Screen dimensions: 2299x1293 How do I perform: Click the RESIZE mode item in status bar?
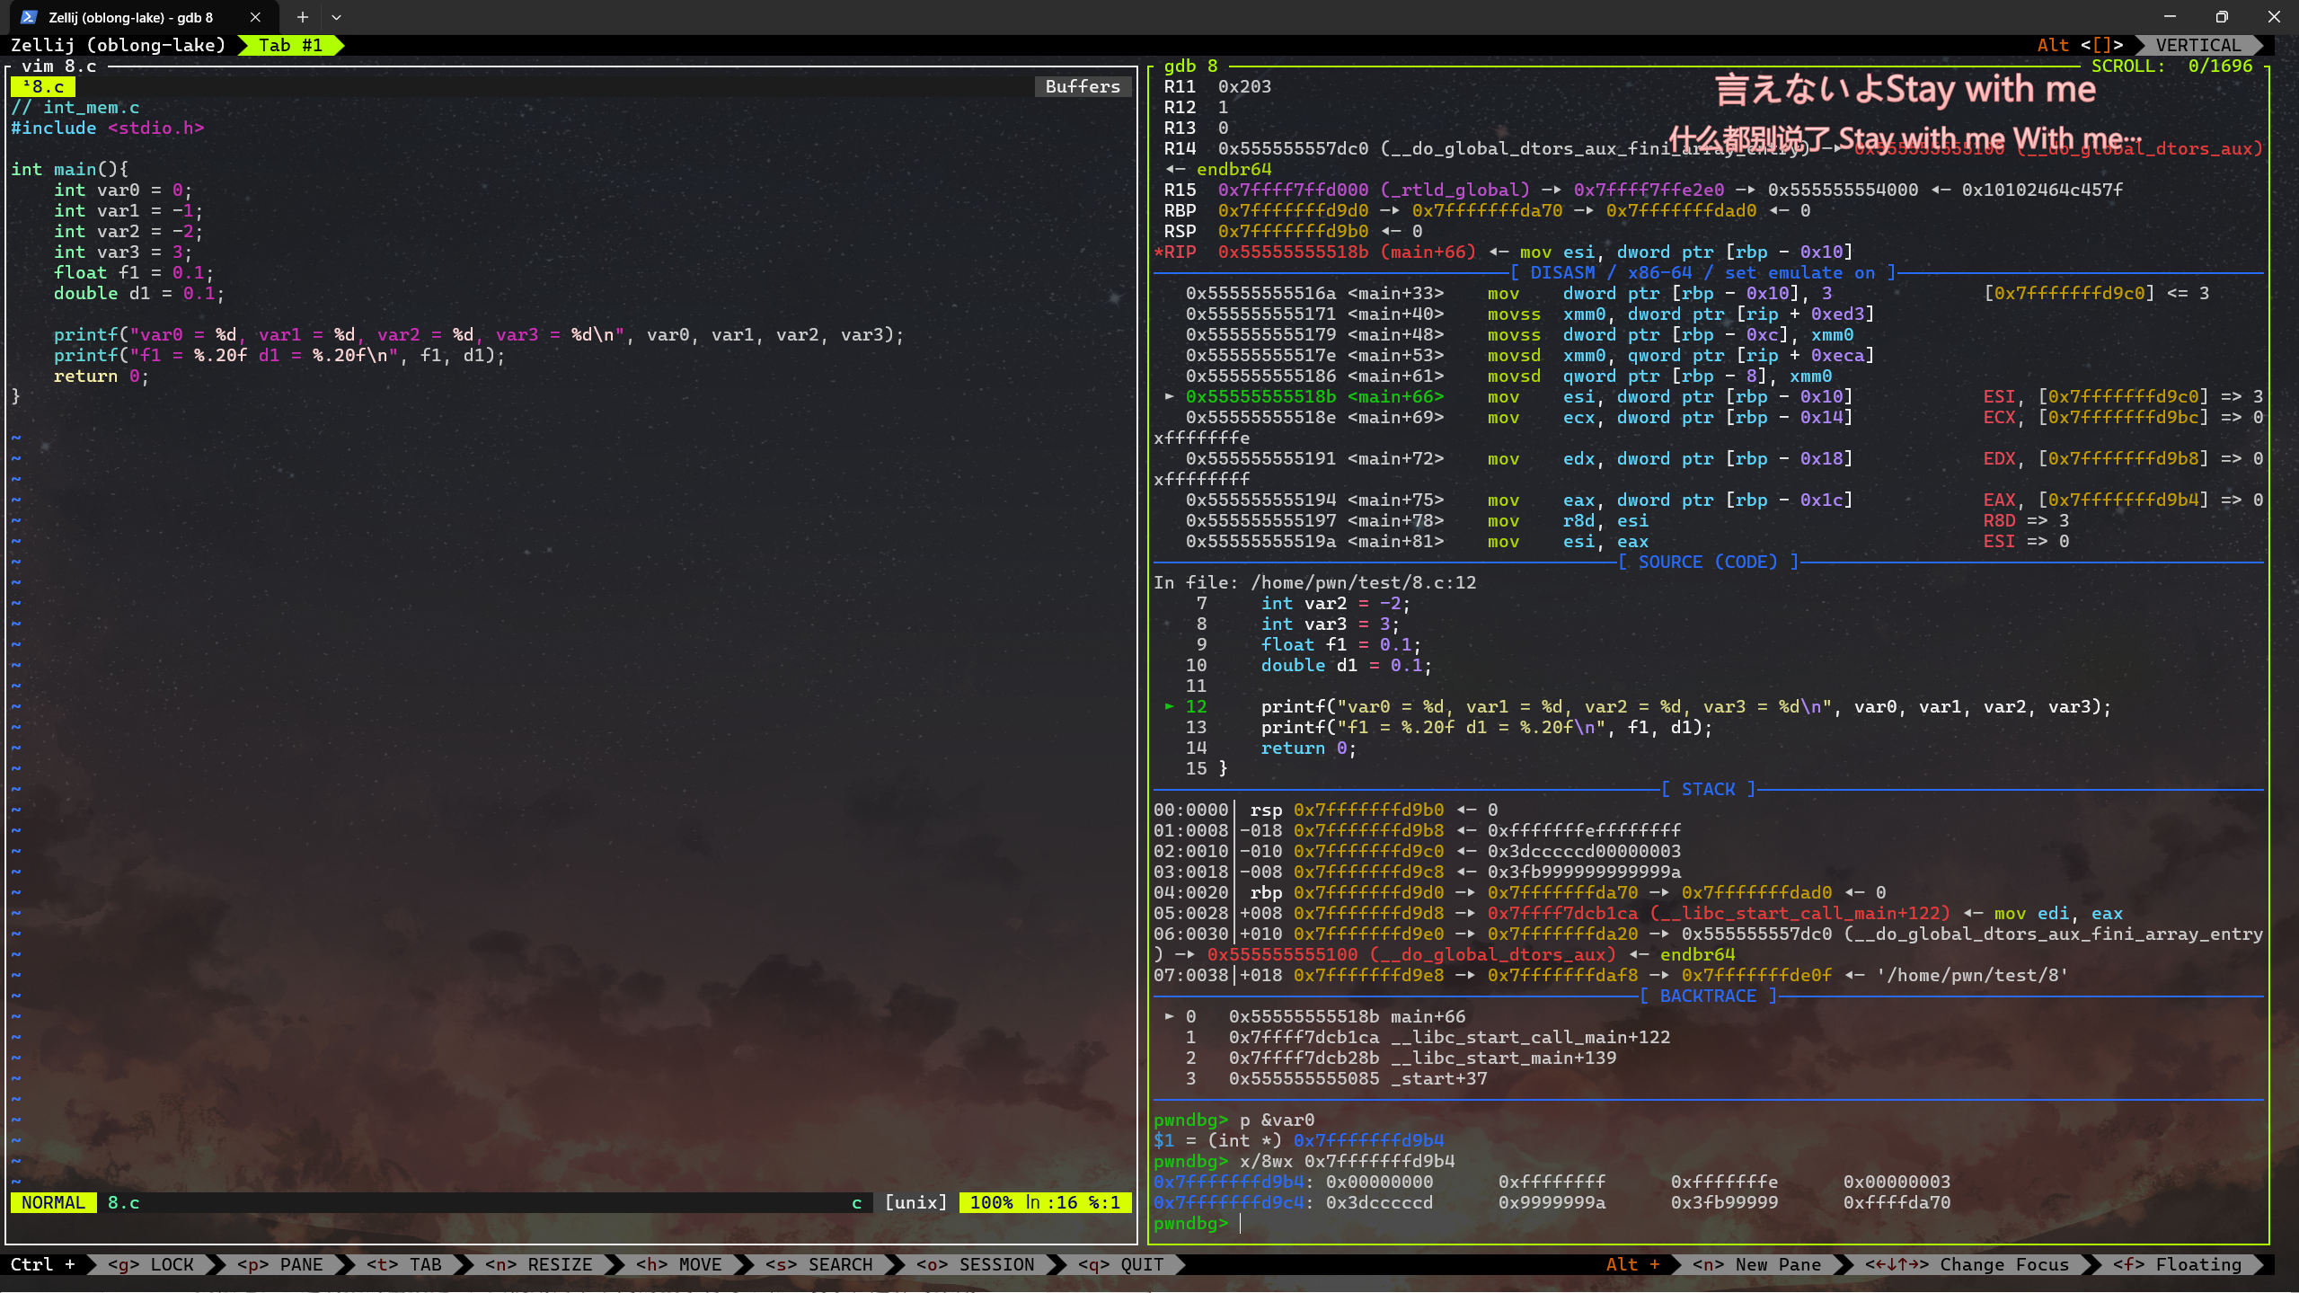click(x=539, y=1264)
